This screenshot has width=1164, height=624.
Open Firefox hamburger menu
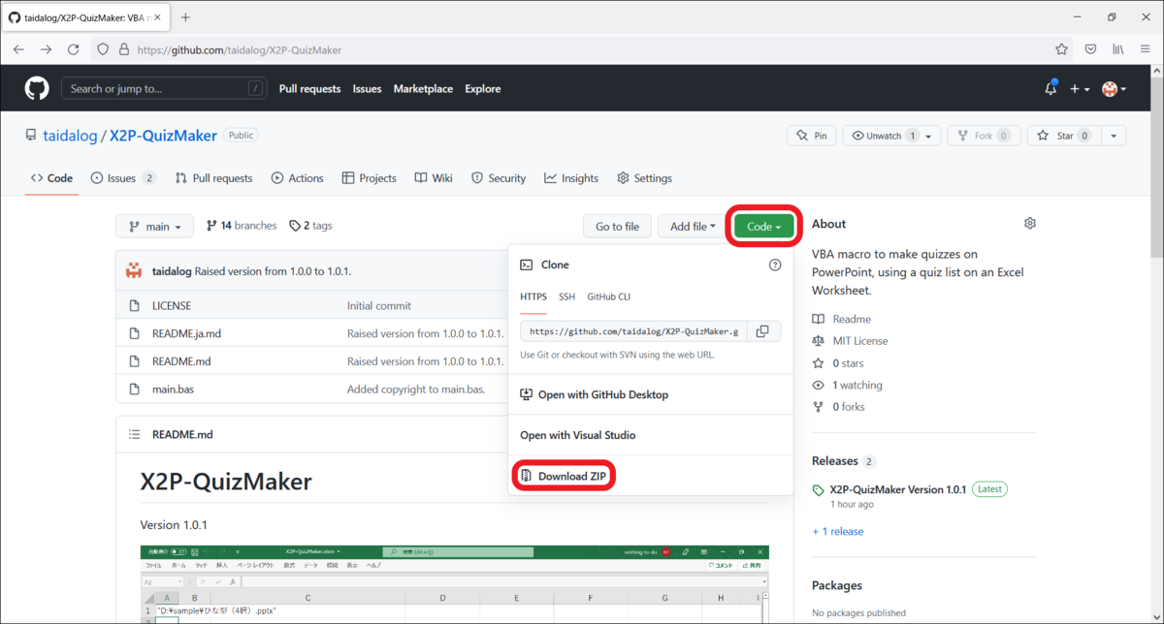[1146, 49]
